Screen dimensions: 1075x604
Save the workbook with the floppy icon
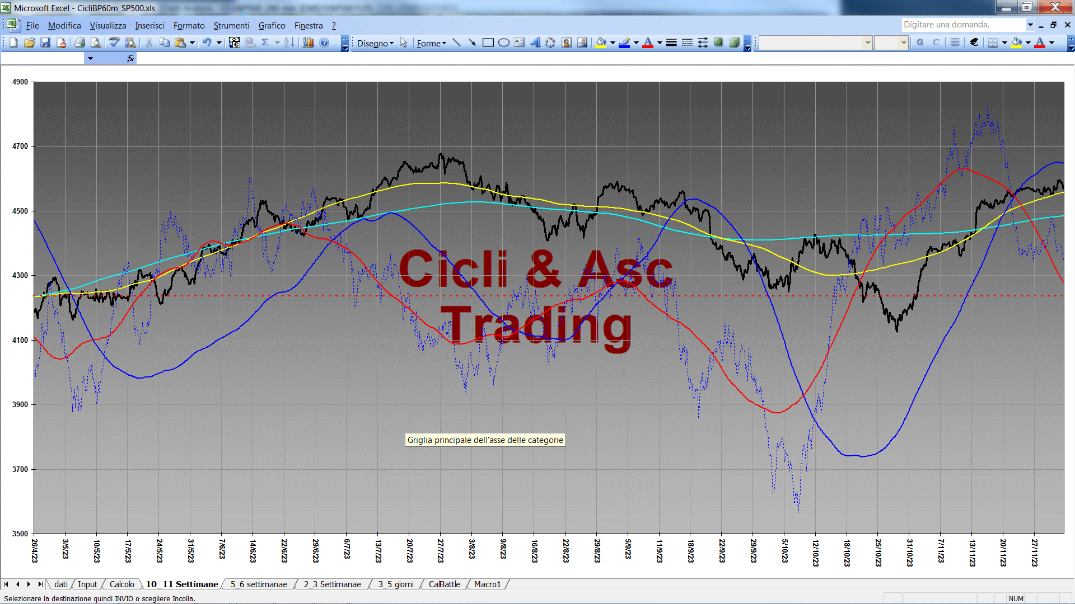45,43
